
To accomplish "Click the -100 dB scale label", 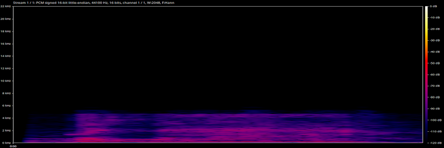I will point(434,120).
